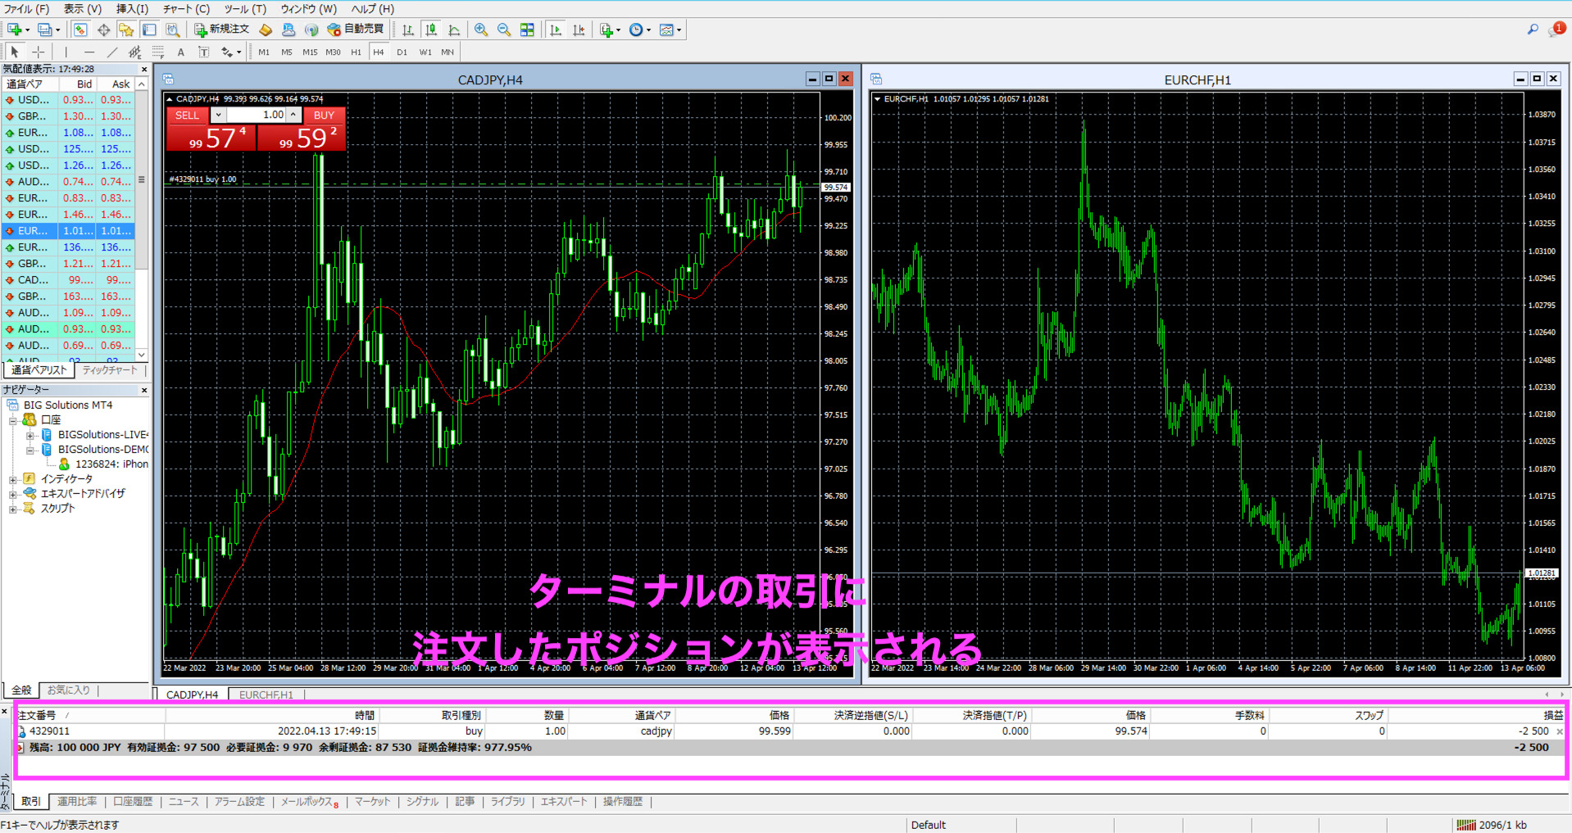Click the lot volume input field
Viewport: 1572px width, 833px height.
pyautogui.click(x=256, y=115)
